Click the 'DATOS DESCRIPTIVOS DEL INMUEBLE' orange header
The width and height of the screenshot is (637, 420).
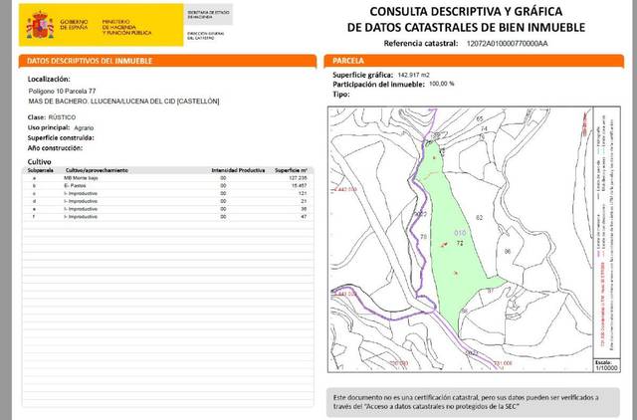click(x=167, y=61)
